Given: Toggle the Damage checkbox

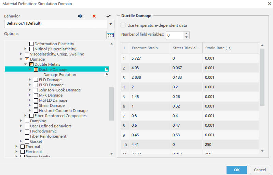Looking at the screenshot, I should pos(27,59).
